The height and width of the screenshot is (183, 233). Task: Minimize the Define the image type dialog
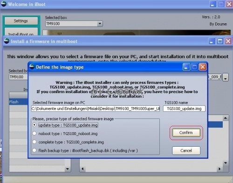coord(186,67)
